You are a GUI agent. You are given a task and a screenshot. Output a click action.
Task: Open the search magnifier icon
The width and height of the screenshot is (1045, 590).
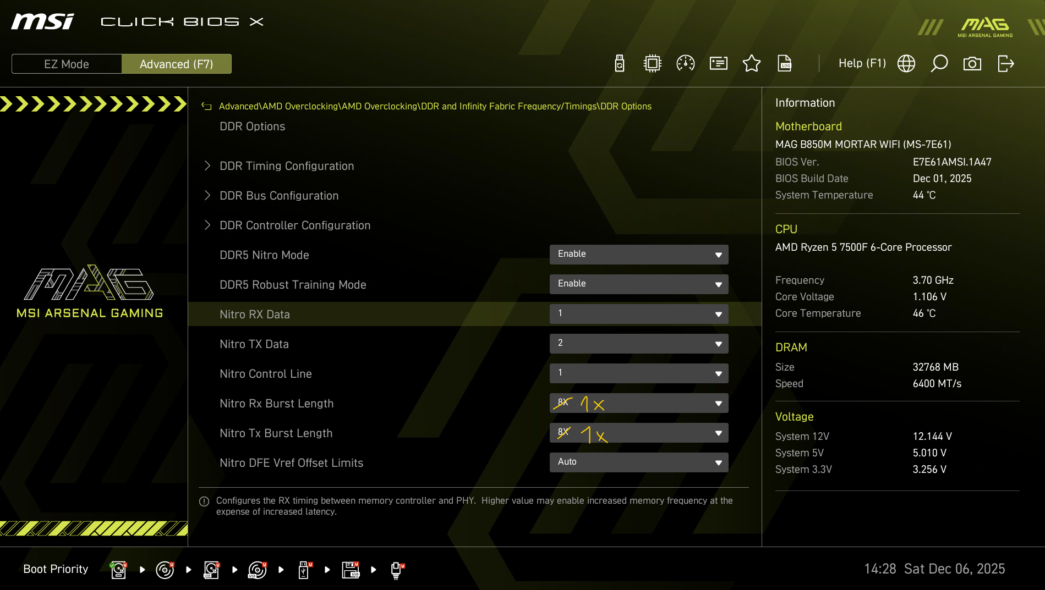coord(939,64)
